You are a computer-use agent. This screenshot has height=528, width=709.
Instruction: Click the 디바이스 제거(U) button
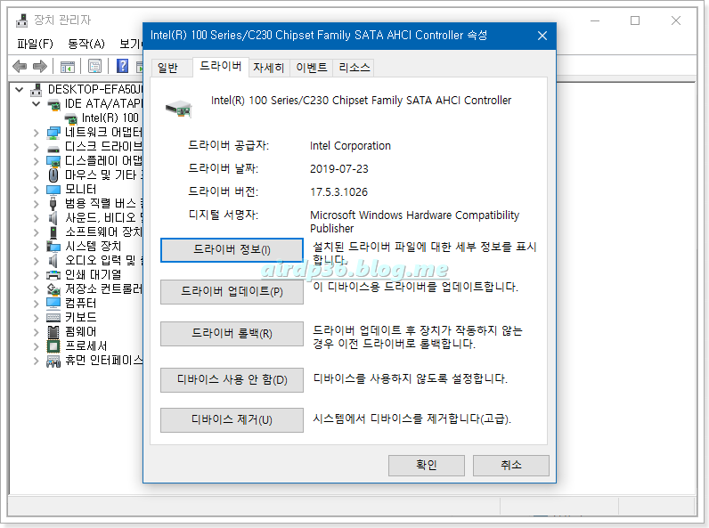tap(232, 420)
